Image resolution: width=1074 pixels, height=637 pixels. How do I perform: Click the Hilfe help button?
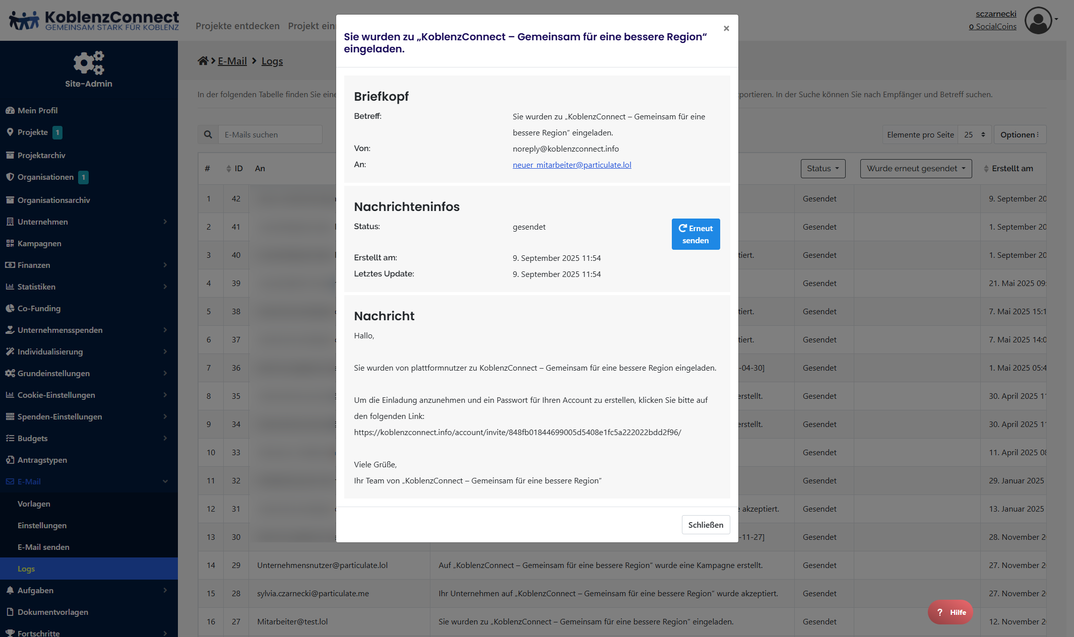951,612
